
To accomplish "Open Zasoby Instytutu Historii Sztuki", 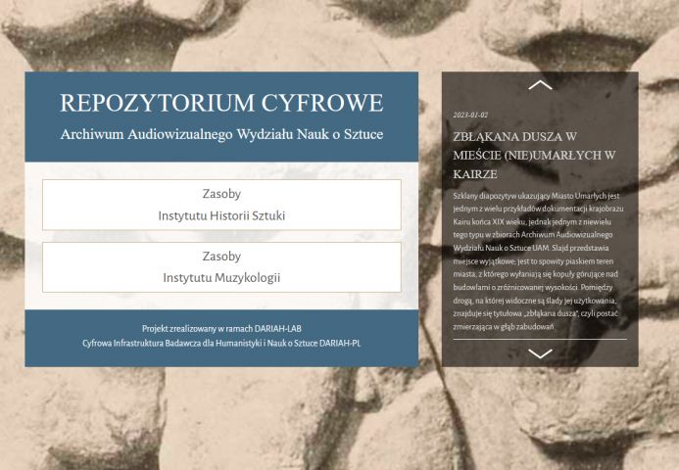I will pos(221,205).
